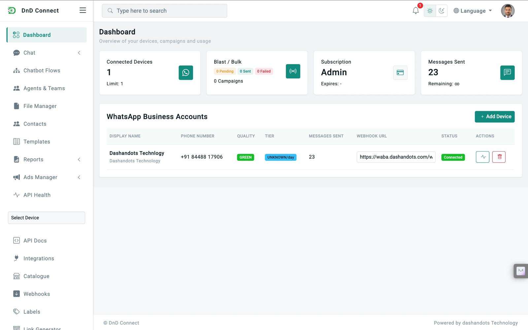Viewport: 528px width, 330px height.
Task: Delete the Dashandots Technlogy device
Action: point(499,157)
